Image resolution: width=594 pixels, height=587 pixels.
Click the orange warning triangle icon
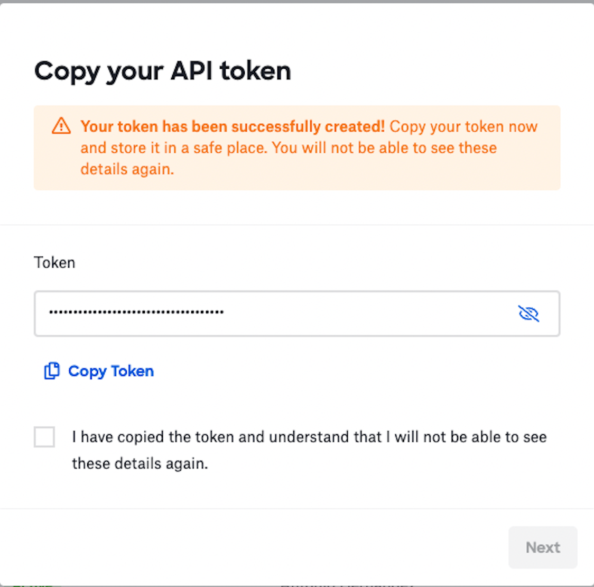[61, 126]
